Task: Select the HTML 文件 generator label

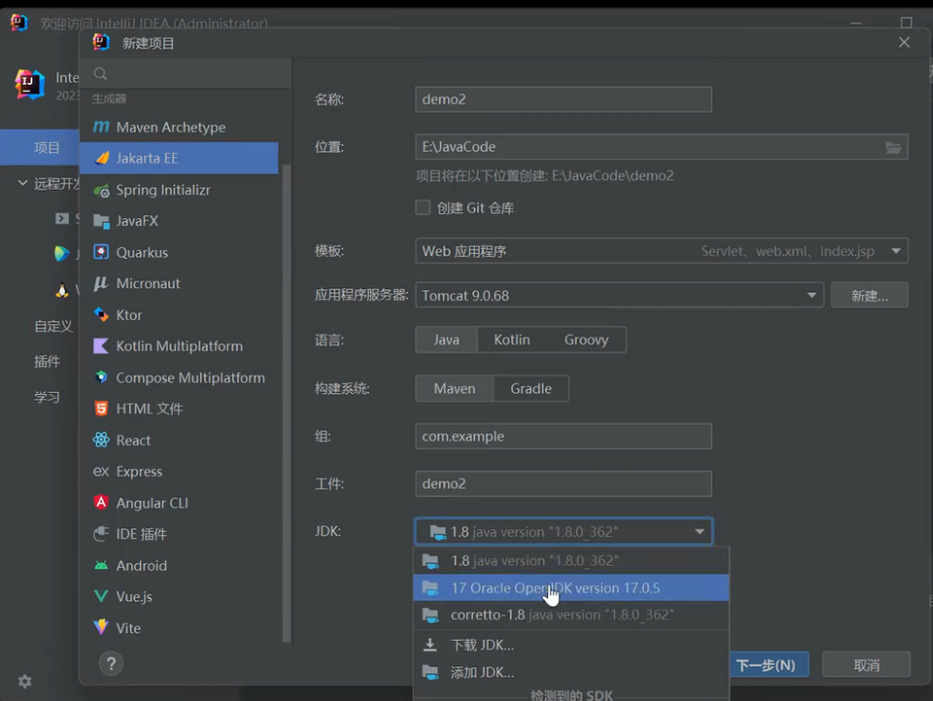Action: (x=149, y=409)
